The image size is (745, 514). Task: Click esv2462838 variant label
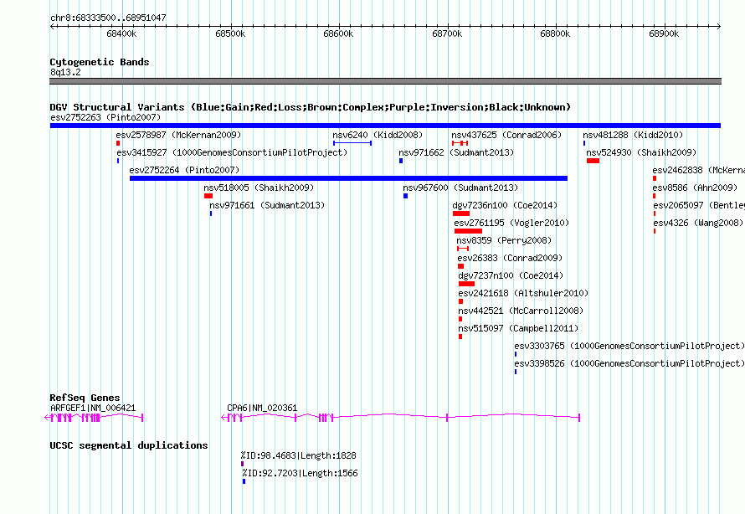click(698, 170)
